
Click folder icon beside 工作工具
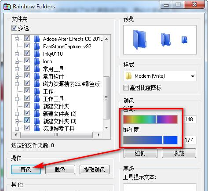36,99
